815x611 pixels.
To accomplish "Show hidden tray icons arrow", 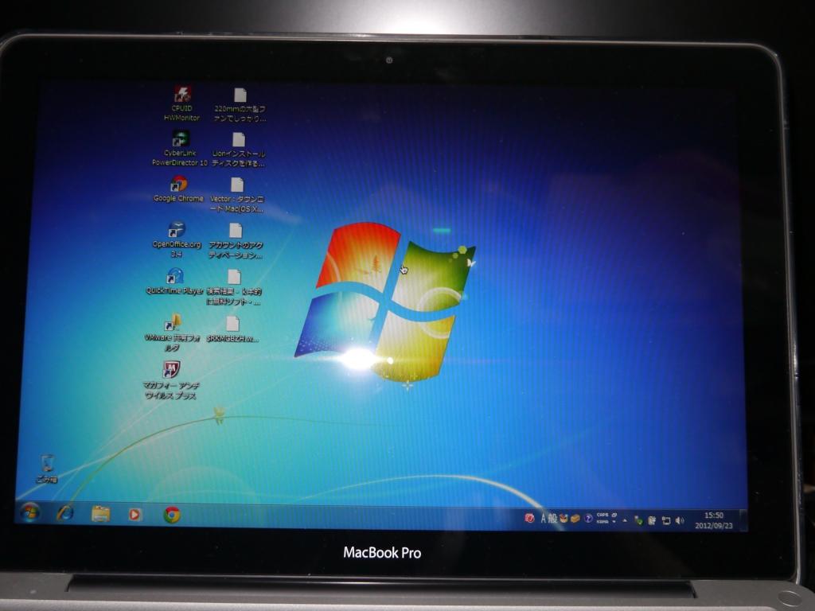I will pos(625,520).
